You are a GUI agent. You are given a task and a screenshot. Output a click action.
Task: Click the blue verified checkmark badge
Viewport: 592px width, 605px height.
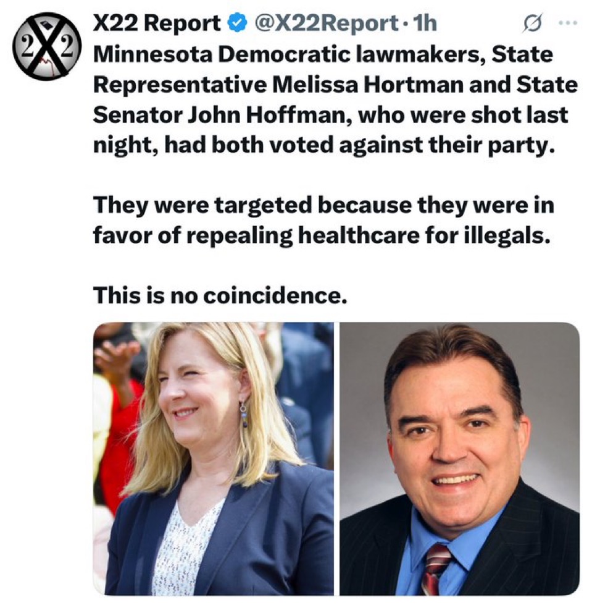click(238, 23)
